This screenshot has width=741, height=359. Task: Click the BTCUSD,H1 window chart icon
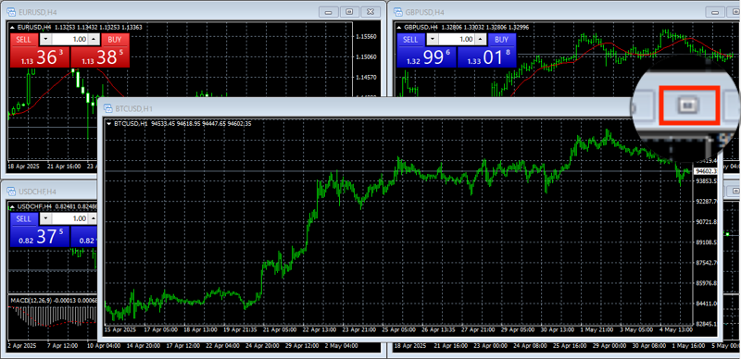tap(108, 108)
